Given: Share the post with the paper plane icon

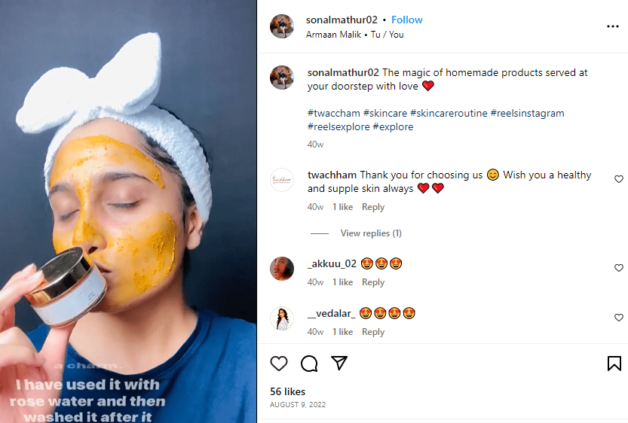Looking at the screenshot, I should click(339, 364).
